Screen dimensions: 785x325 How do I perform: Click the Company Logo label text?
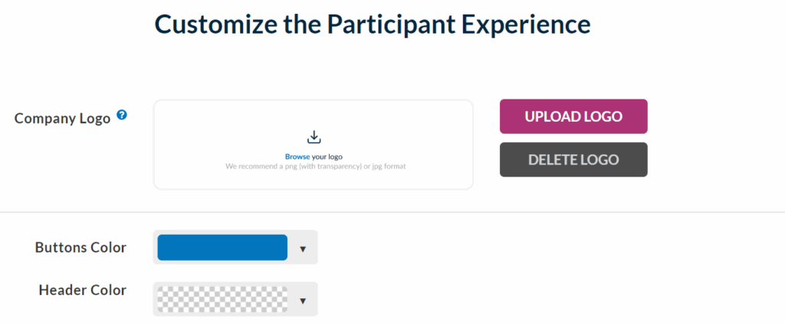tap(63, 118)
